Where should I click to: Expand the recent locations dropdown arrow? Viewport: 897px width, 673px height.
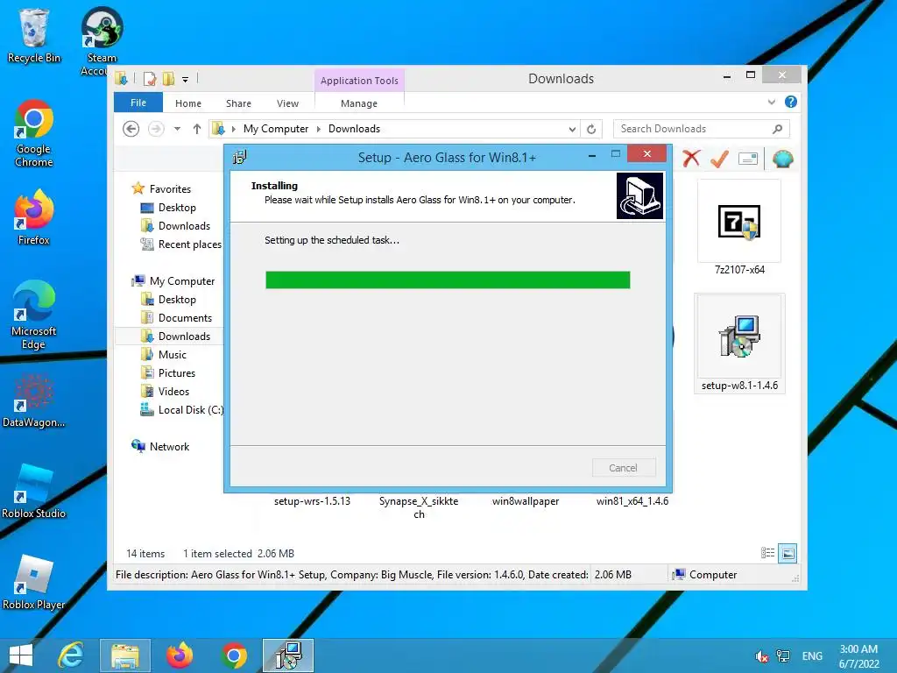(177, 129)
